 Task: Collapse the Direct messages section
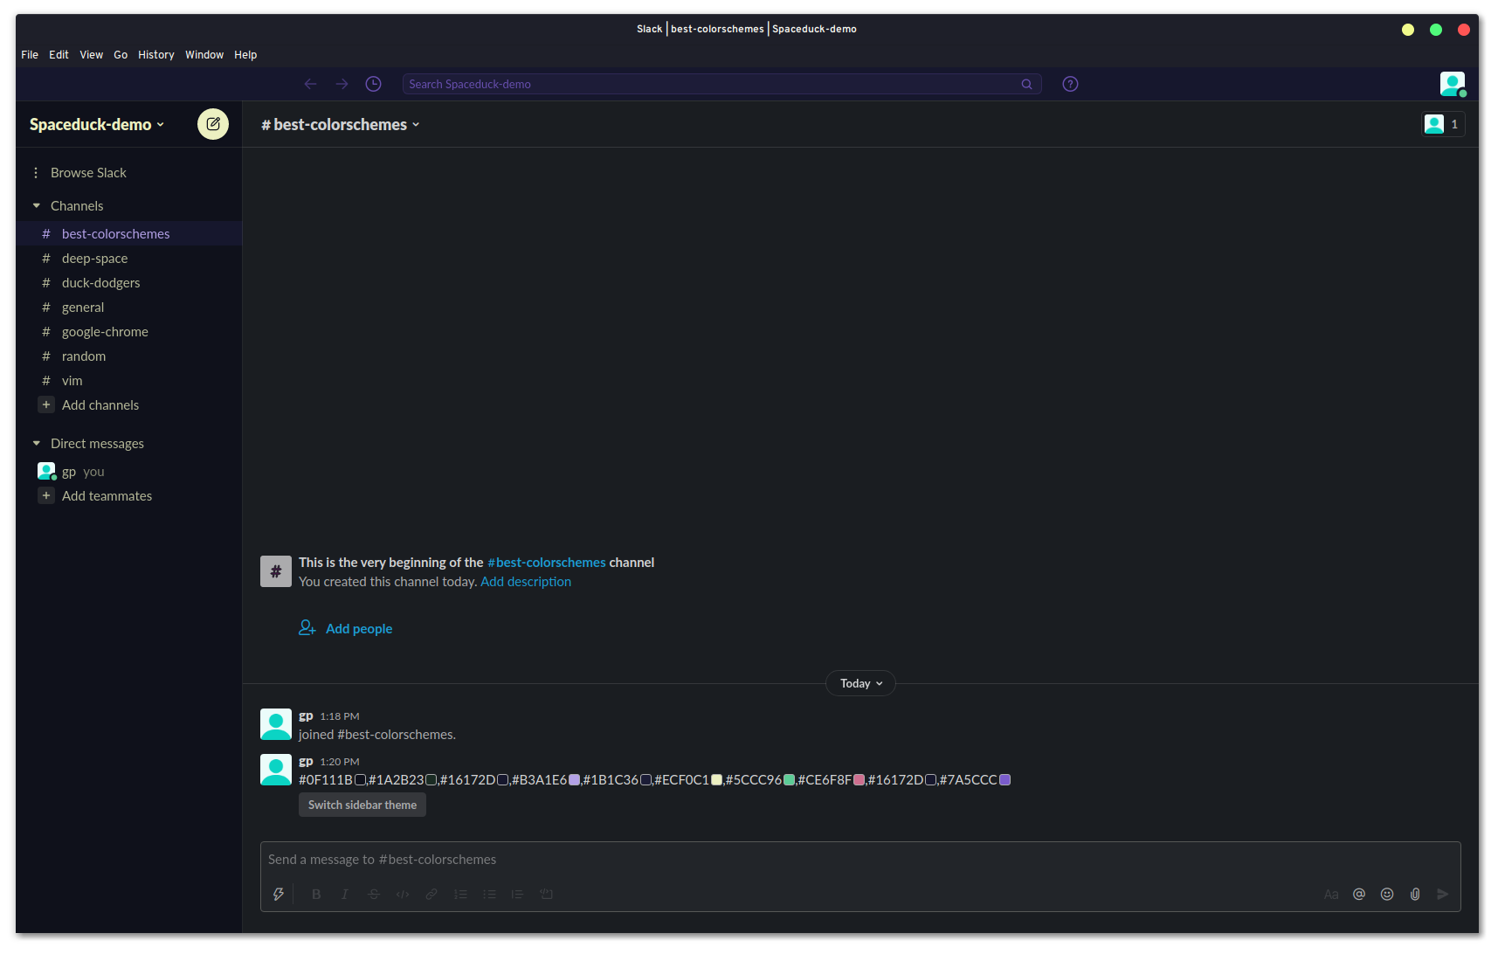pyautogui.click(x=37, y=443)
